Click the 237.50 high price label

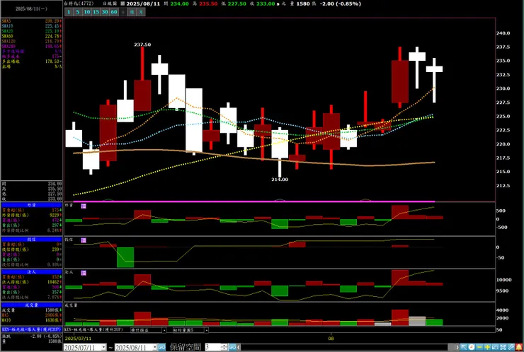[x=142, y=45]
